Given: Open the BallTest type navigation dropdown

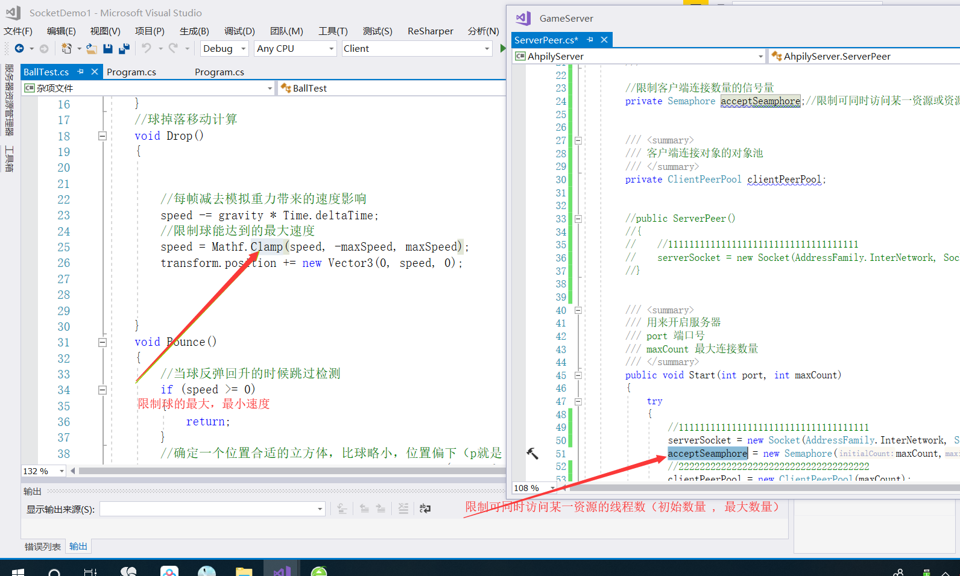Looking at the screenshot, I should 392,88.
